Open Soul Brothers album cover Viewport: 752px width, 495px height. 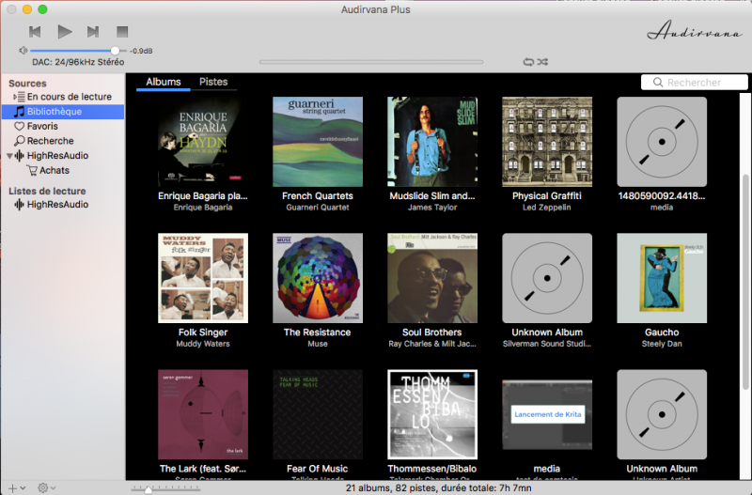coord(432,278)
